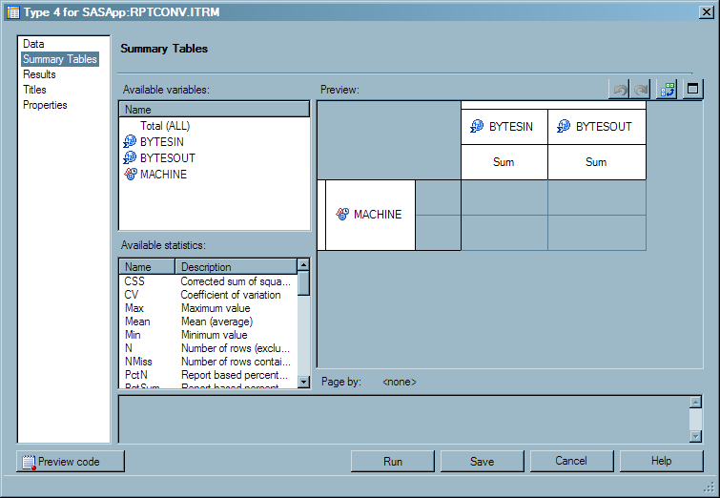720x498 pixels.
Task: Click the BYTESOUT column header text in preview
Action: click(604, 126)
